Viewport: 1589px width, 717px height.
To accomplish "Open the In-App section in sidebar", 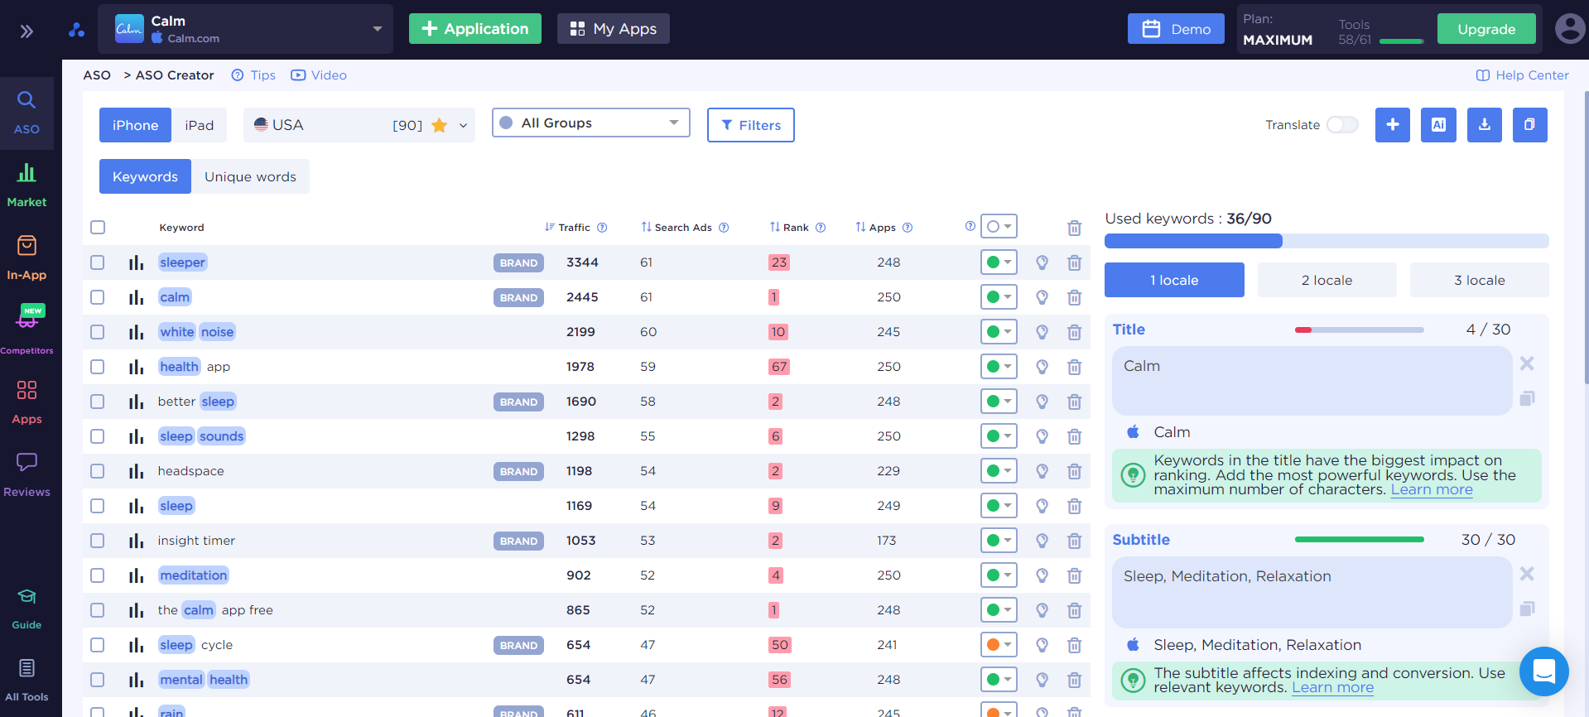I will pos(26,257).
